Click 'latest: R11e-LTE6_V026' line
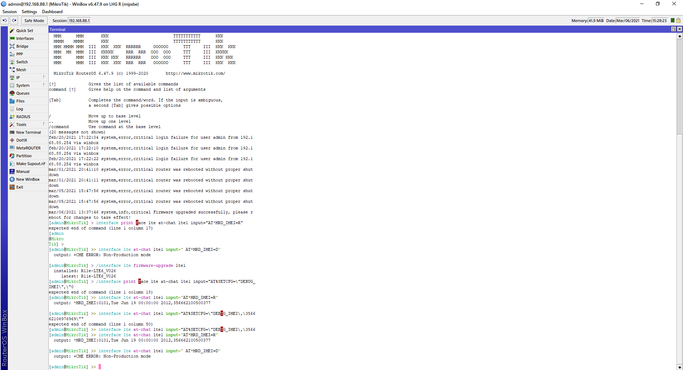 coord(89,276)
